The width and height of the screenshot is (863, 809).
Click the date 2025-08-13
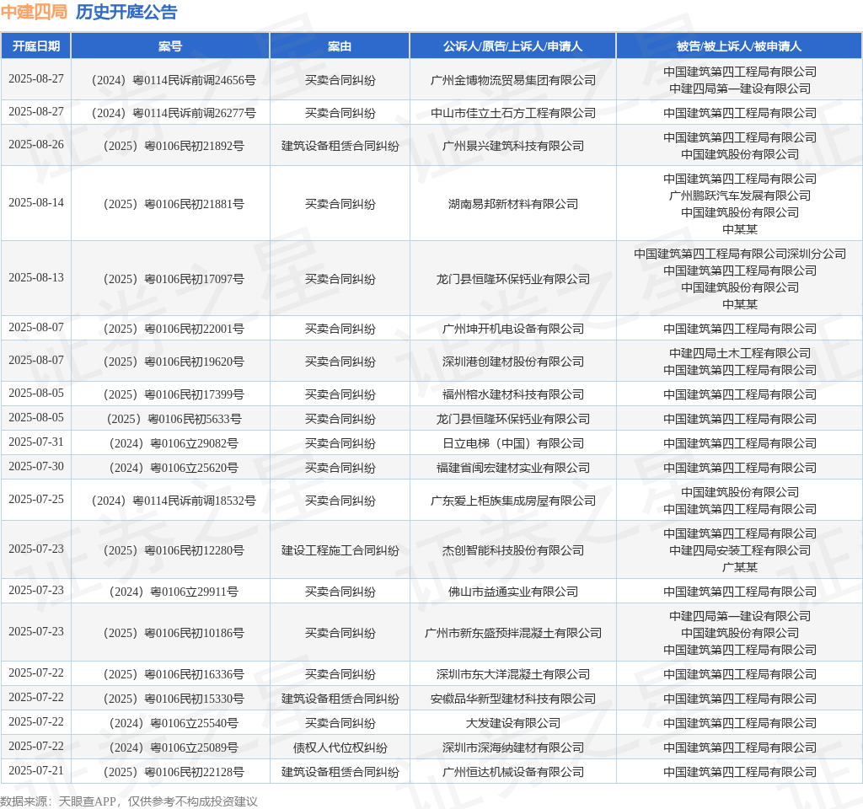pyautogui.click(x=36, y=278)
